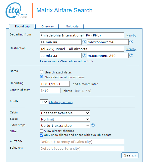Click the Search button
This screenshot has height=165, width=146.
pos(130,155)
